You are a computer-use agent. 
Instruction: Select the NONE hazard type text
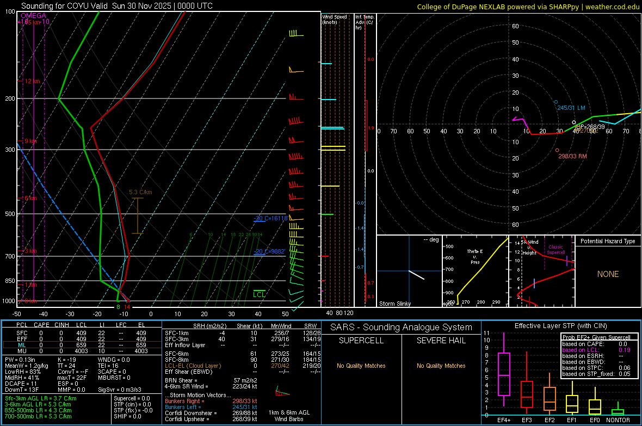(608, 274)
